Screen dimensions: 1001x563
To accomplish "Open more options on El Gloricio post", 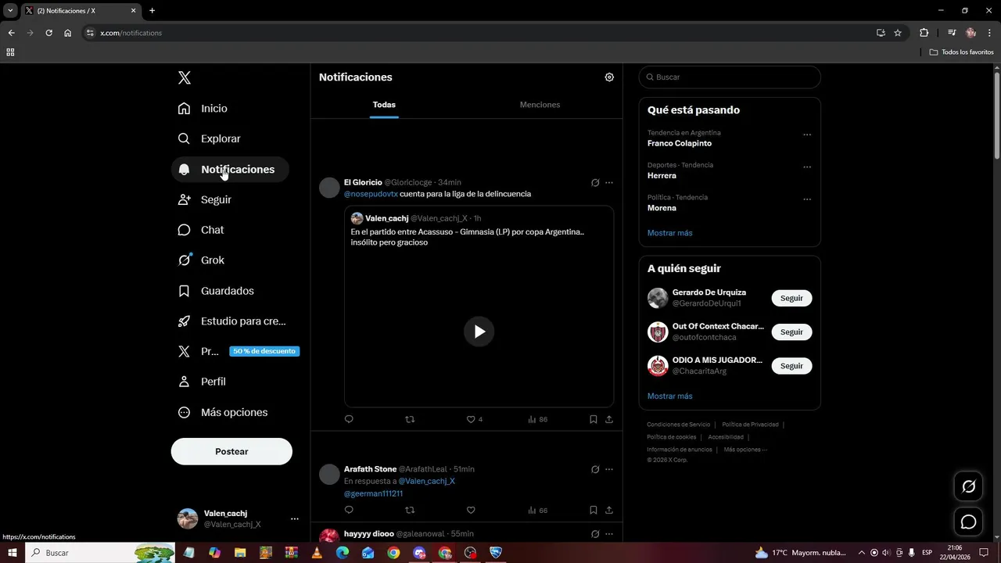I will tap(609, 182).
